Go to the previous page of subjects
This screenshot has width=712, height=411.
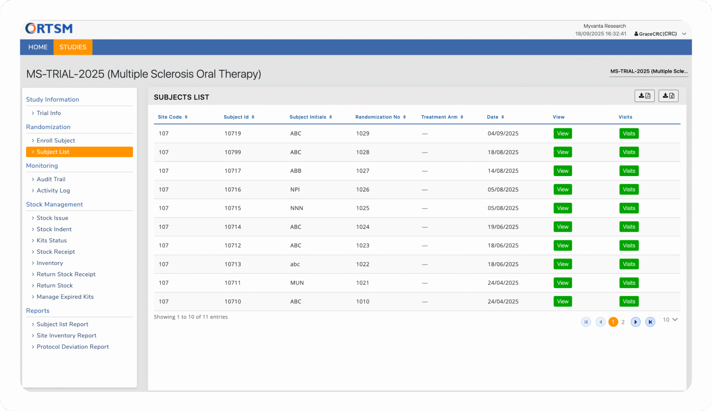(x=600, y=322)
